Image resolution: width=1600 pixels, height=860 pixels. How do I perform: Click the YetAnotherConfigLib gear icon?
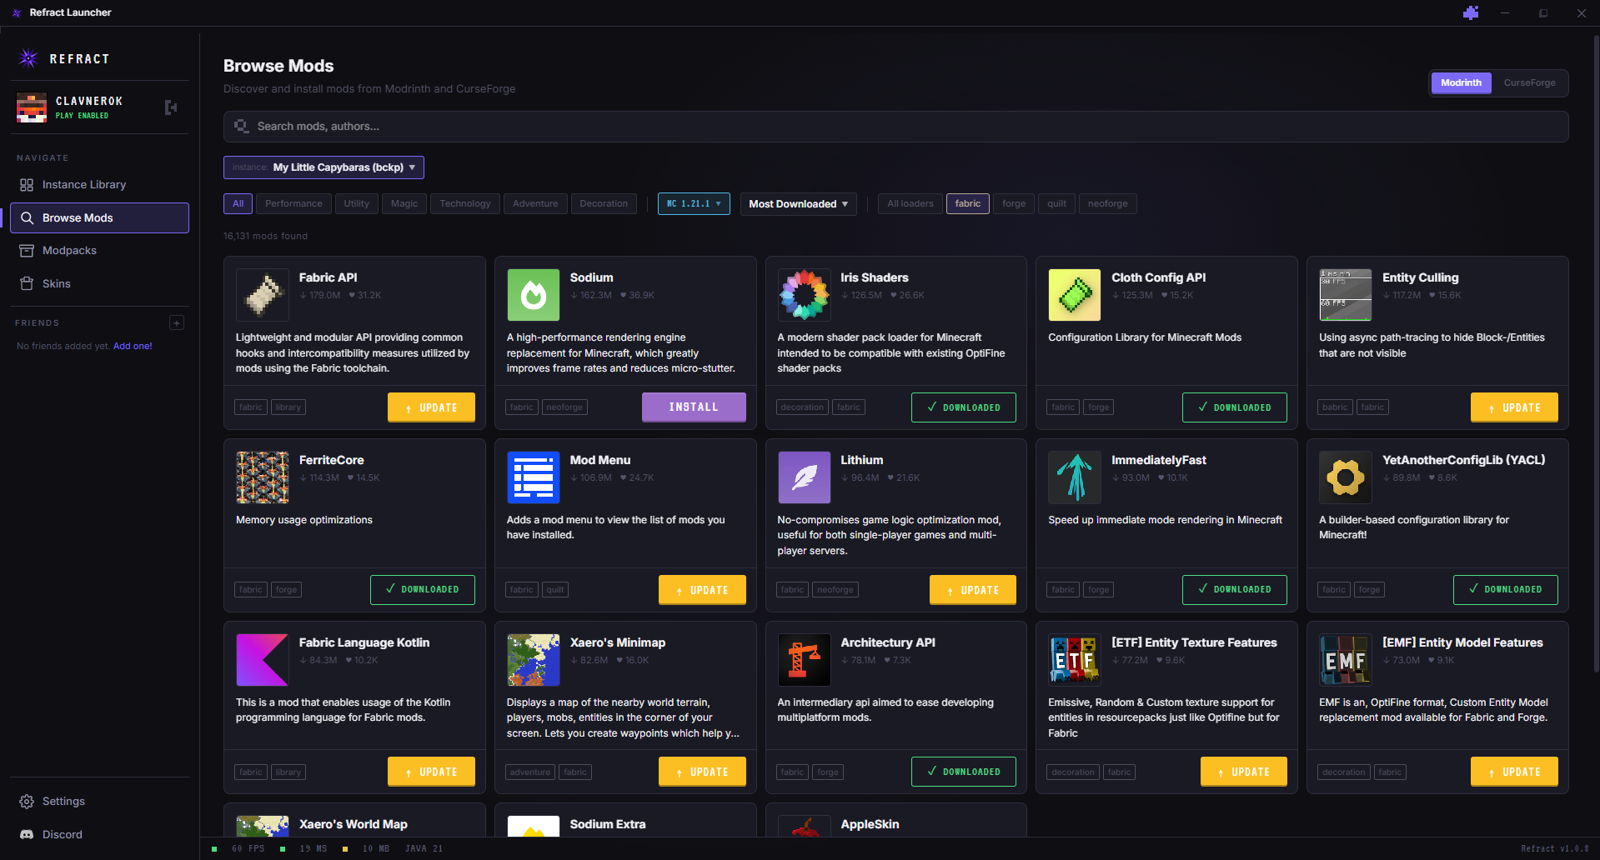[x=1346, y=477]
